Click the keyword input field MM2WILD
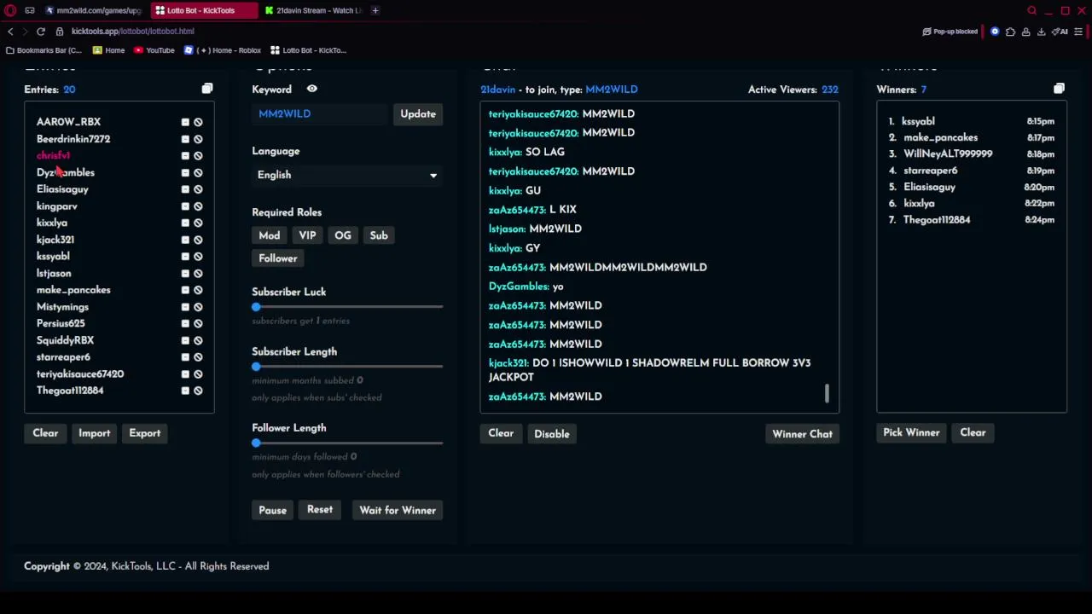Viewport: 1092px width, 614px height. [x=320, y=114]
